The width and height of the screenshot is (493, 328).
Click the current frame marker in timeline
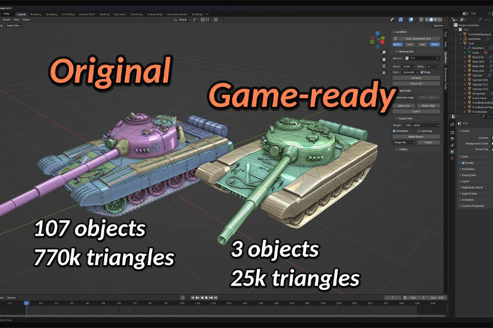click(26, 303)
